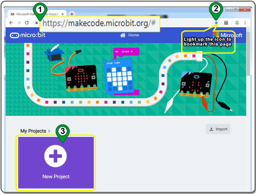Open a new tab with plus button
The image size is (256, 194).
click(x=72, y=14)
